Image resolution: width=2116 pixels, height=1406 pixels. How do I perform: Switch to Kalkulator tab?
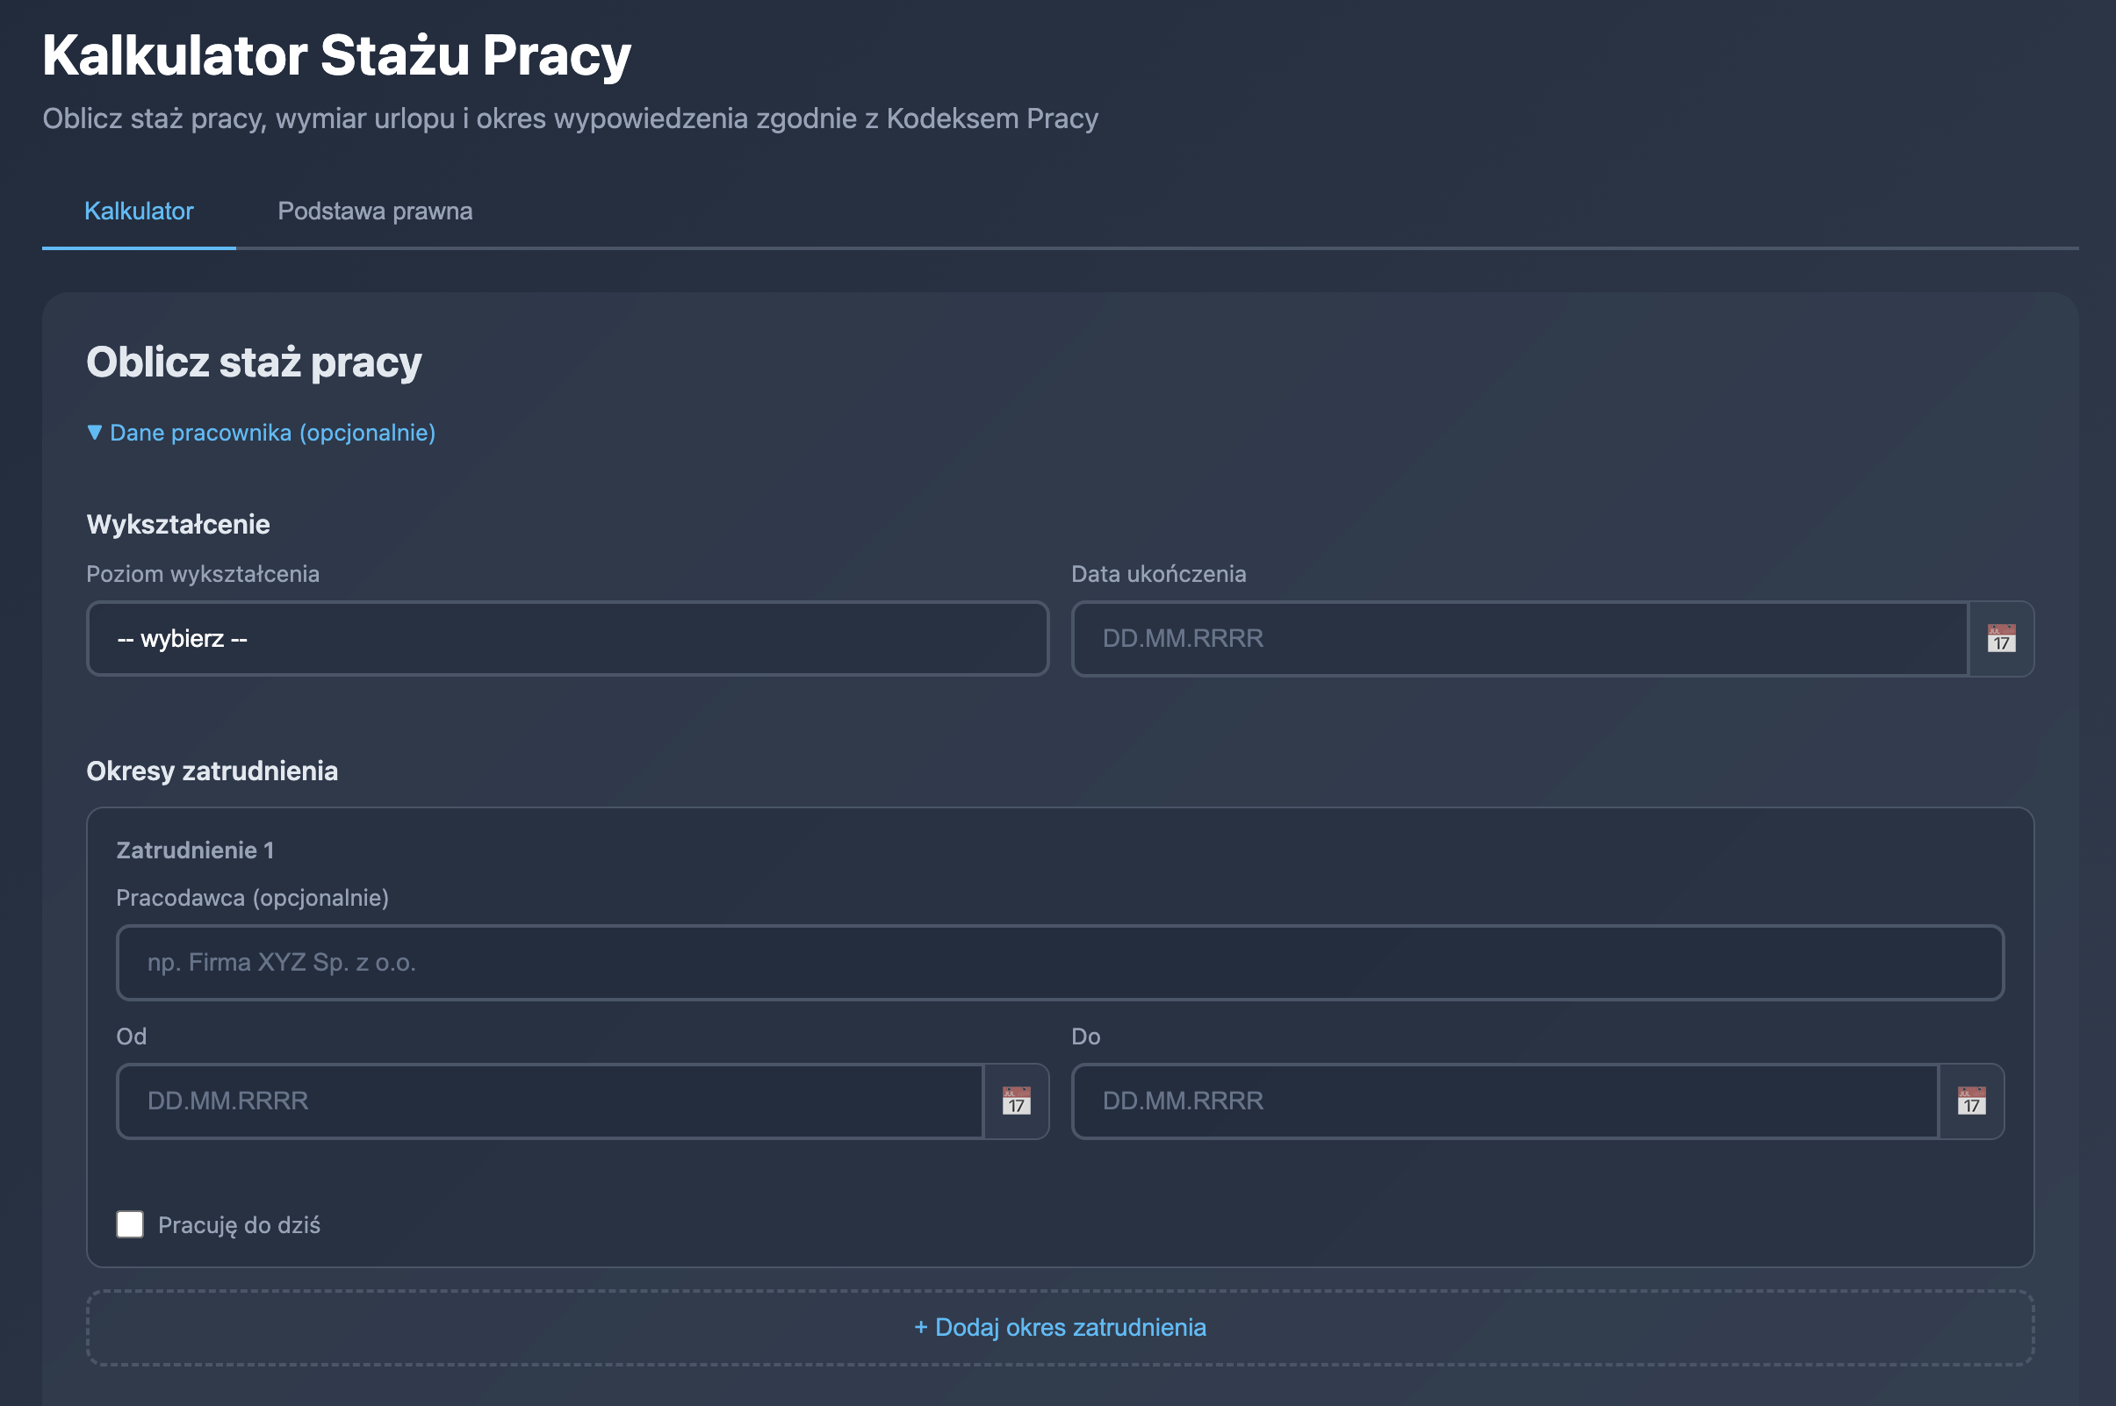(x=139, y=212)
